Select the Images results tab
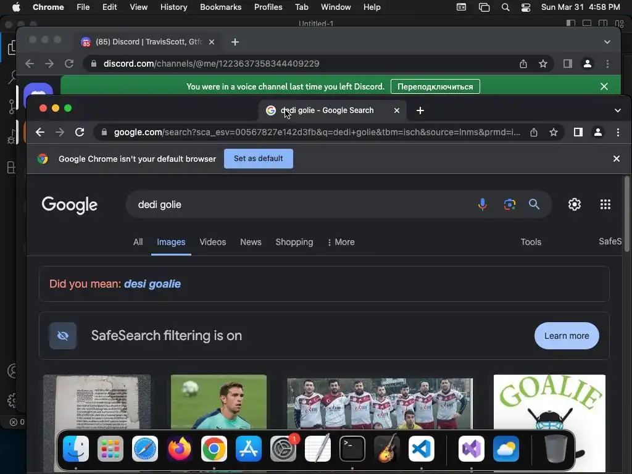 pos(171,242)
